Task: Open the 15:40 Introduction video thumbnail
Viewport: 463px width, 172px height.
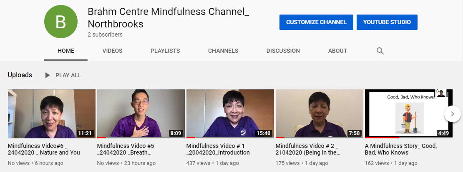Action: click(x=230, y=114)
